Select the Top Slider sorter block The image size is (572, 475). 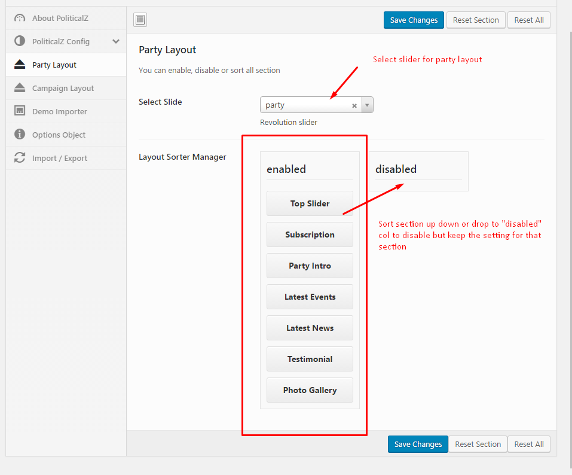[x=310, y=203]
